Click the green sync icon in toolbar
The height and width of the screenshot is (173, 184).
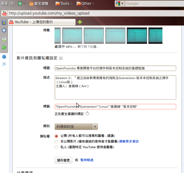coord(20,4)
